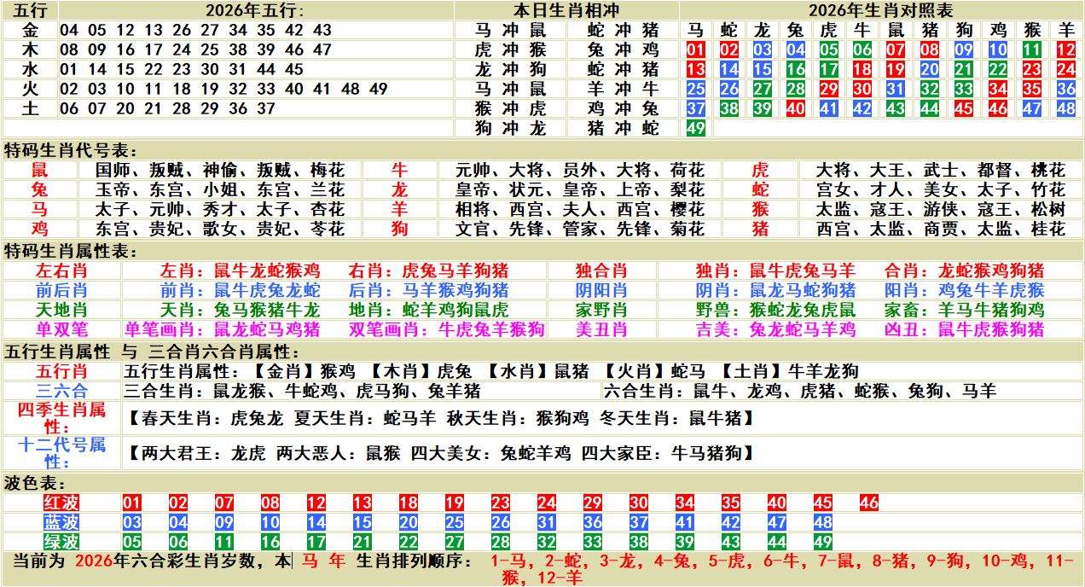Open the 绿波 row label
Image resolution: width=1085 pixels, height=587 pixels.
(x=61, y=542)
